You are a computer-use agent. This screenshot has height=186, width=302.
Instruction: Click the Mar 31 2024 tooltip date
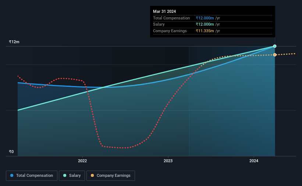(x=164, y=11)
